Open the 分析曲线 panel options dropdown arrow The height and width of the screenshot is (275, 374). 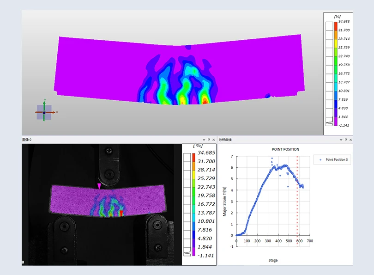[x=341, y=140]
